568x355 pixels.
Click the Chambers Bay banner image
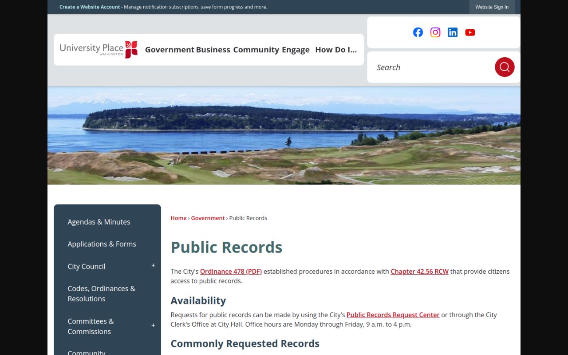click(x=284, y=135)
